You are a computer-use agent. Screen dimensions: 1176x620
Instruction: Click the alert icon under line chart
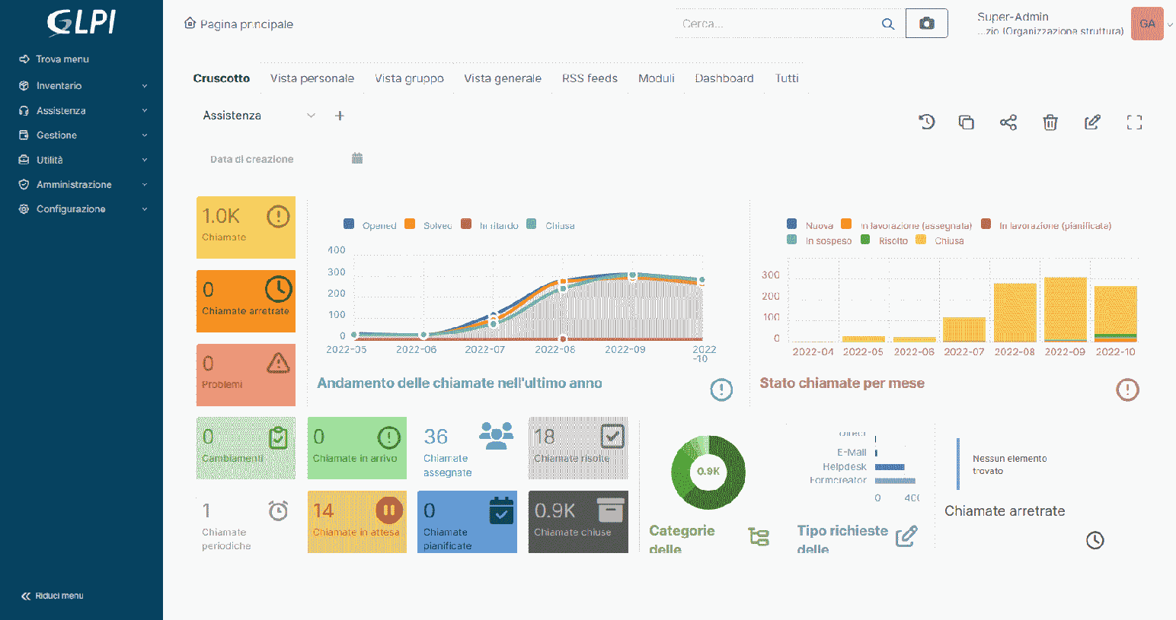coord(721,389)
